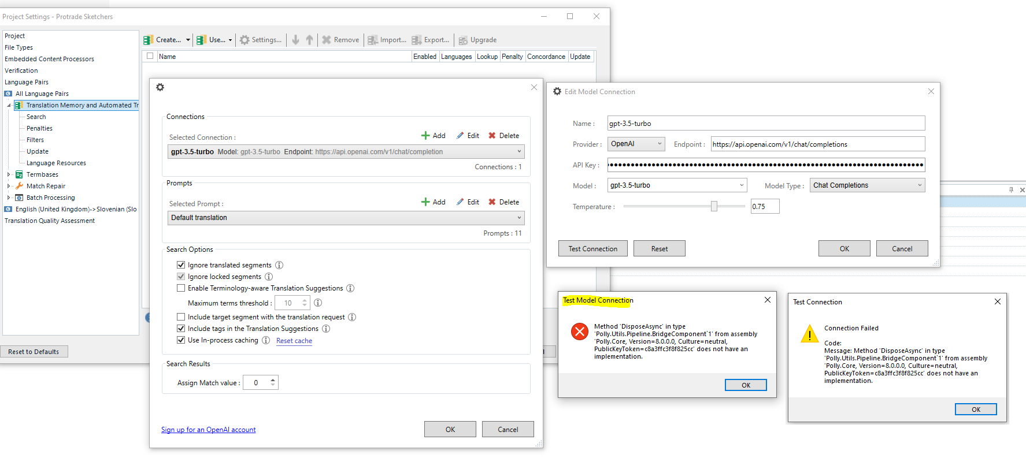Expand the Termbases tree node
The height and width of the screenshot is (458, 1026).
[x=9, y=174]
